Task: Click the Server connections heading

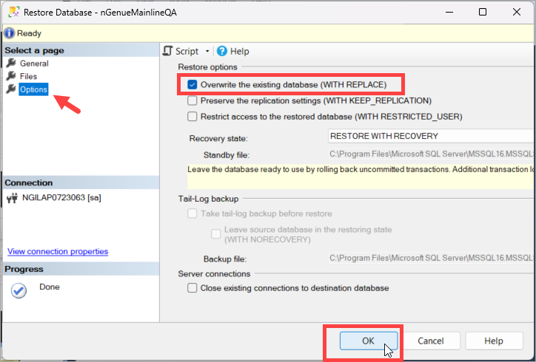Action: tap(214, 274)
